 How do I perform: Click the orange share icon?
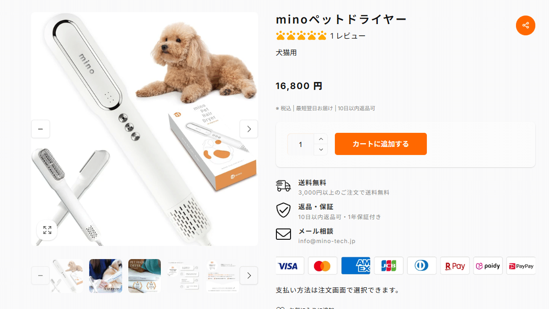pos(525,25)
